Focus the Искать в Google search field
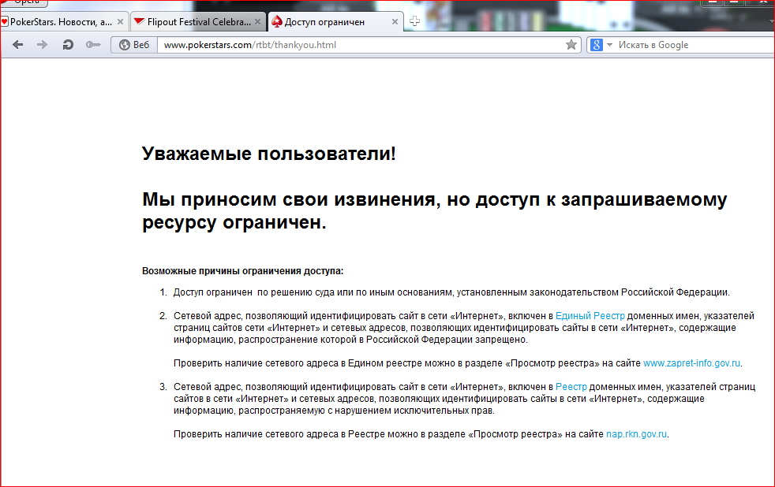The image size is (775, 487). [687, 45]
